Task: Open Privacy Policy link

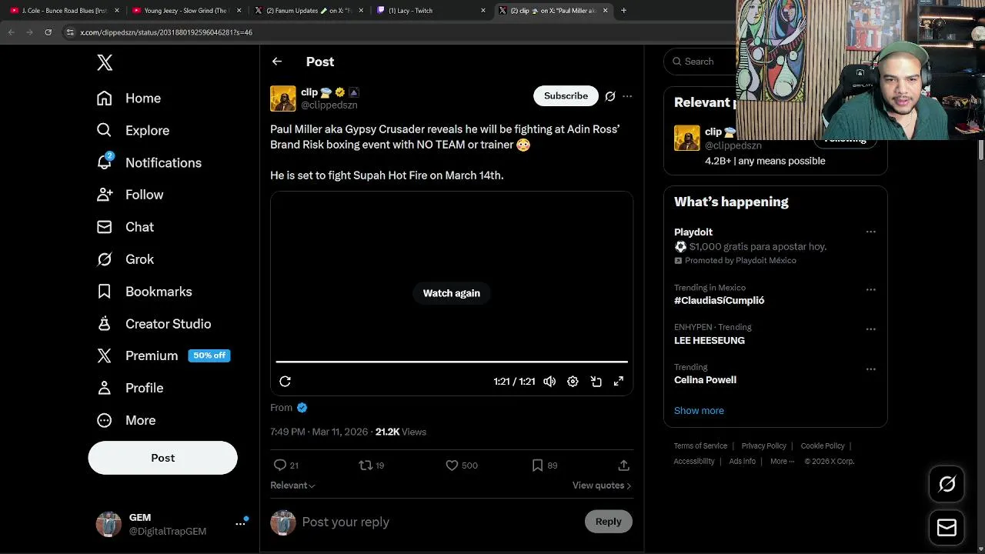Action: tap(763, 446)
